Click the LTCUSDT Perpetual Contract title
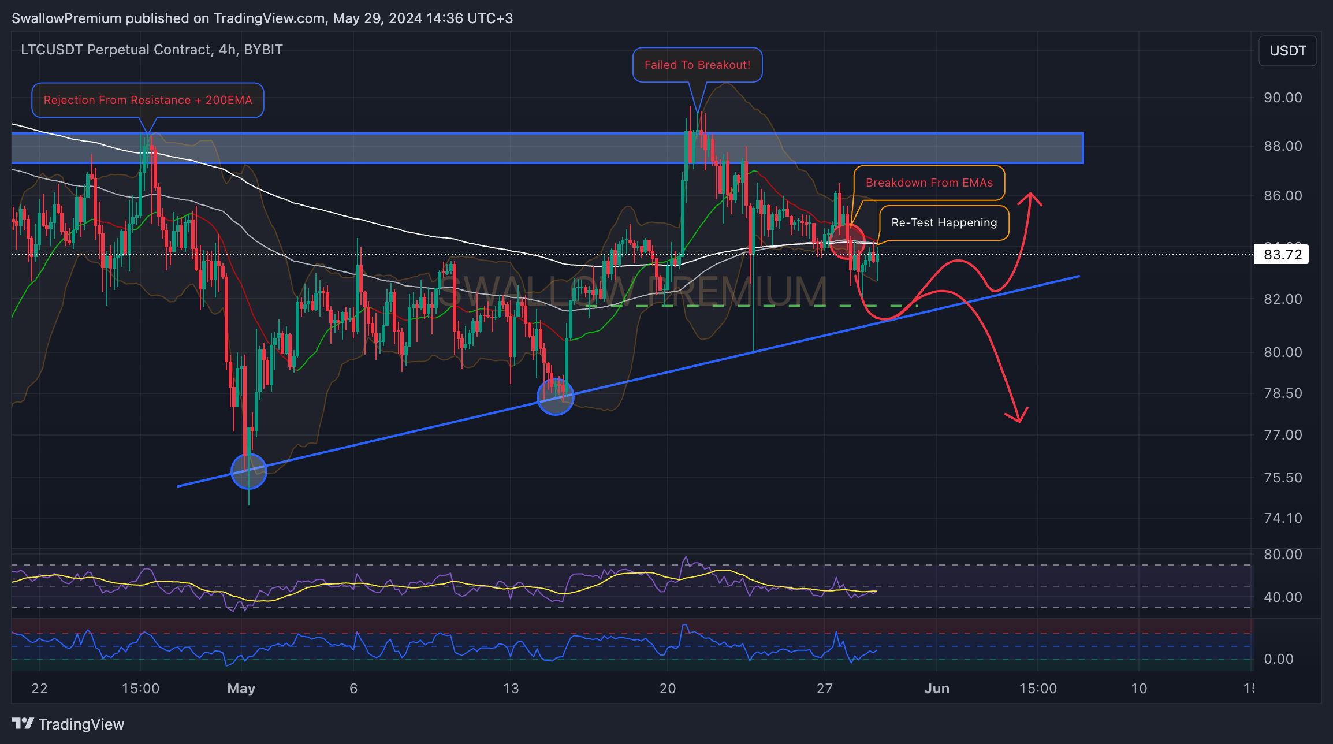1333x744 pixels. (152, 50)
